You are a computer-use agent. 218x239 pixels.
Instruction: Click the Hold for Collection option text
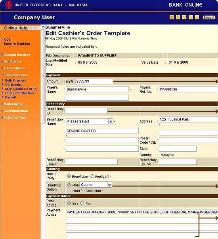pos(86,191)
